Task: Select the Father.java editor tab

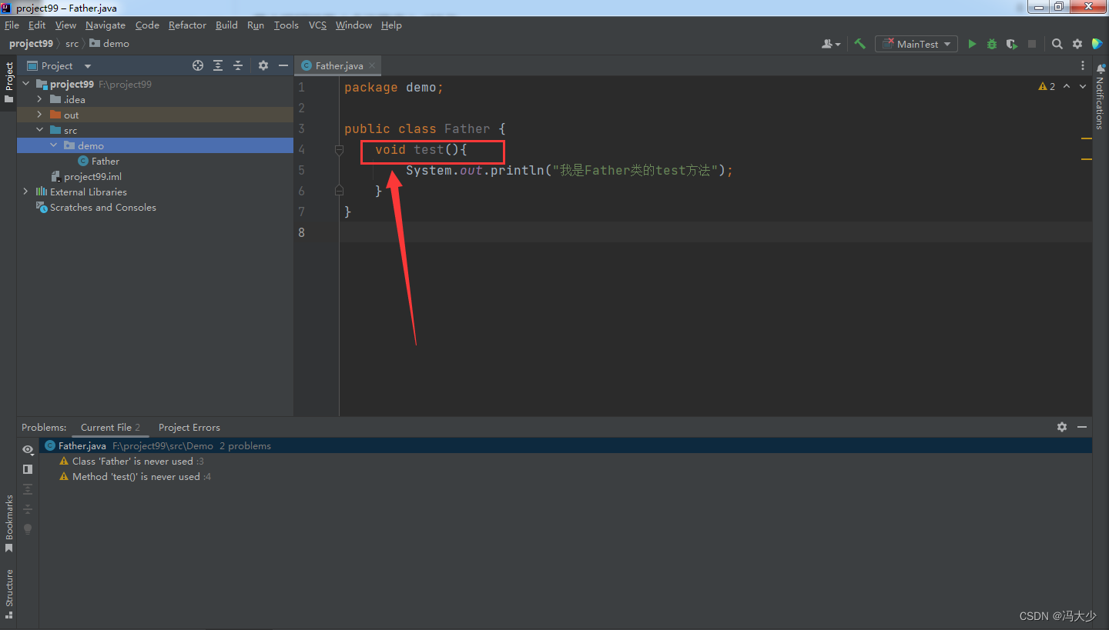Action: (338, 65)
